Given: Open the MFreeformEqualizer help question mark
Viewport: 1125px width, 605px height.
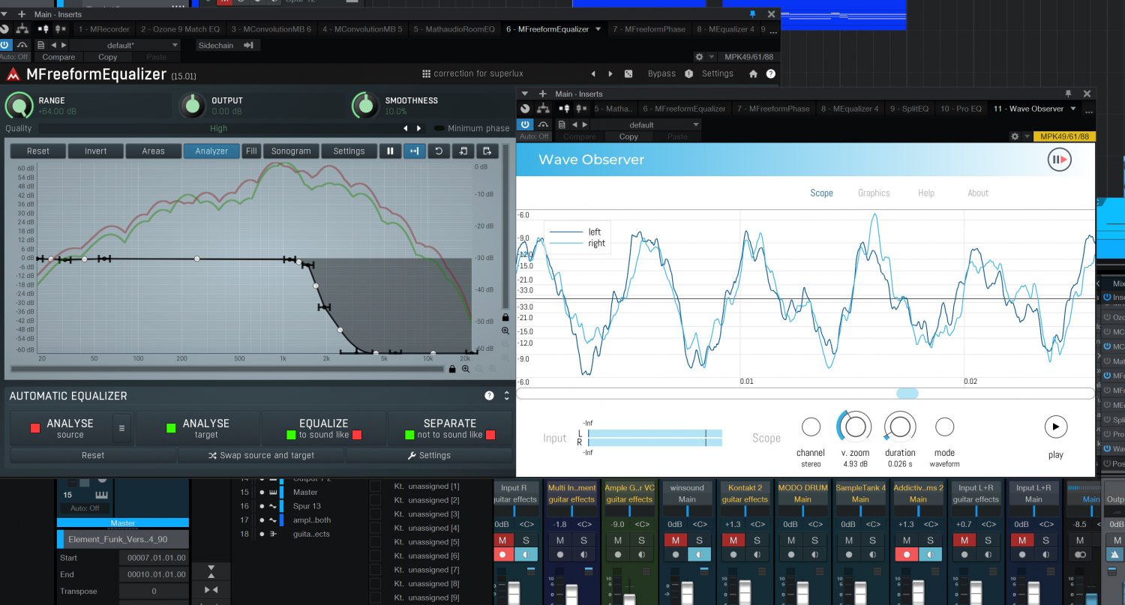Looking at the screenshot, I should (769, 73).
